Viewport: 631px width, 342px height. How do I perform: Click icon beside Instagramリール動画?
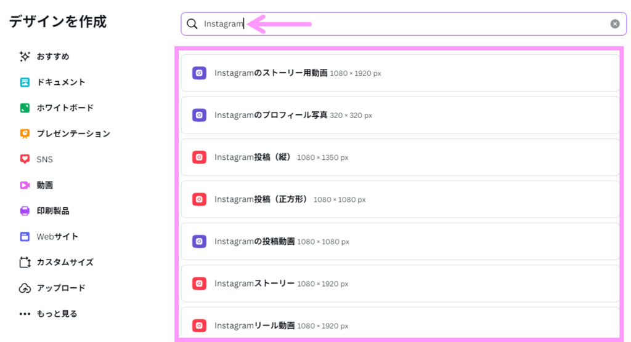[x=199, y=325]
